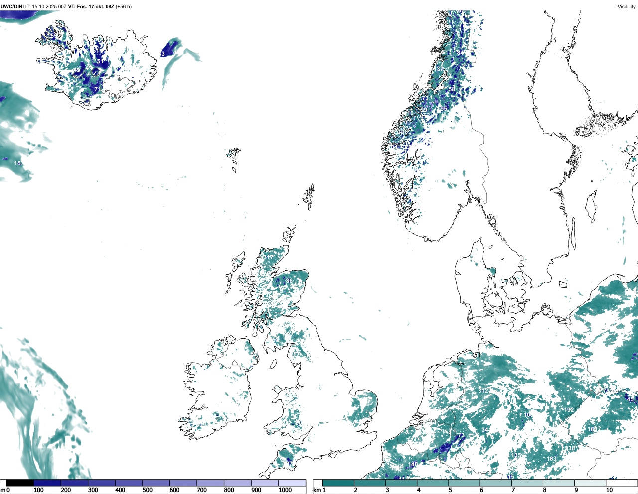Viewport: 638px width, 494px height.
Task: Click the '500' tick label in metre legend
Action: pos(147,490)
